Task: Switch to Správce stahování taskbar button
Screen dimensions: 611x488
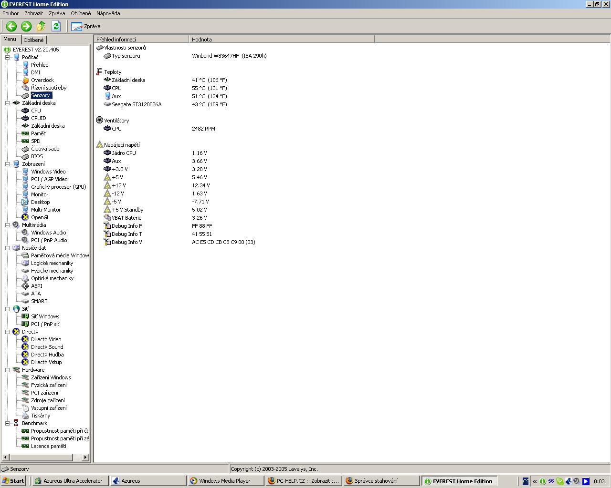Action: [381, 481]
